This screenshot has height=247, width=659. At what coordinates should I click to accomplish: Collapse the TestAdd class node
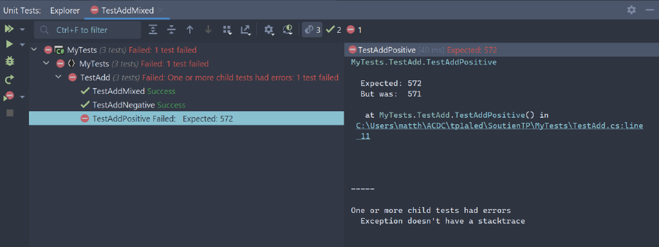point(59,77)
